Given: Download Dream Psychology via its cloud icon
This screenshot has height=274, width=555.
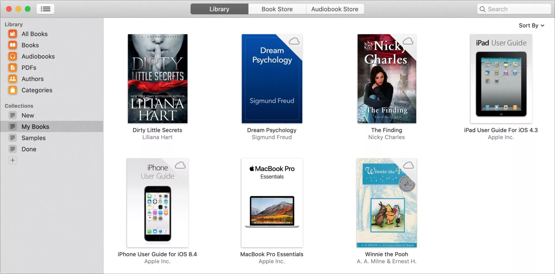Looking at the screenshot, I should (x=294, y=41).
